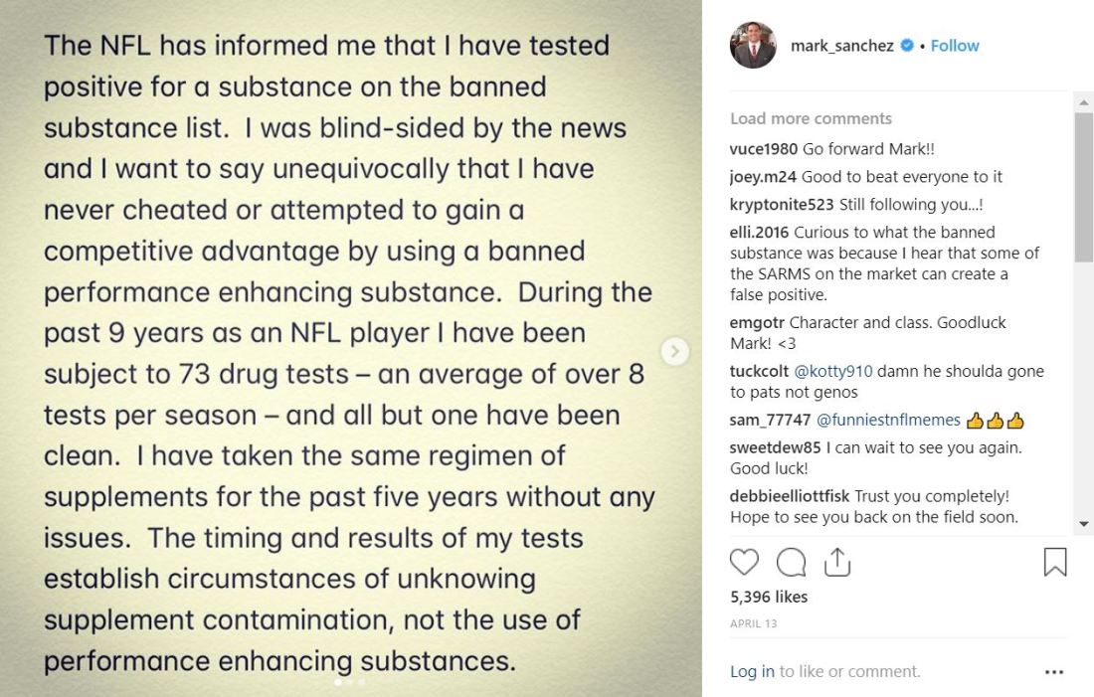Save post with bookmark icon
Image resolution: width=1094 pixels, height=697 pixels.
pyautogui.click(x=1054, y=563)
